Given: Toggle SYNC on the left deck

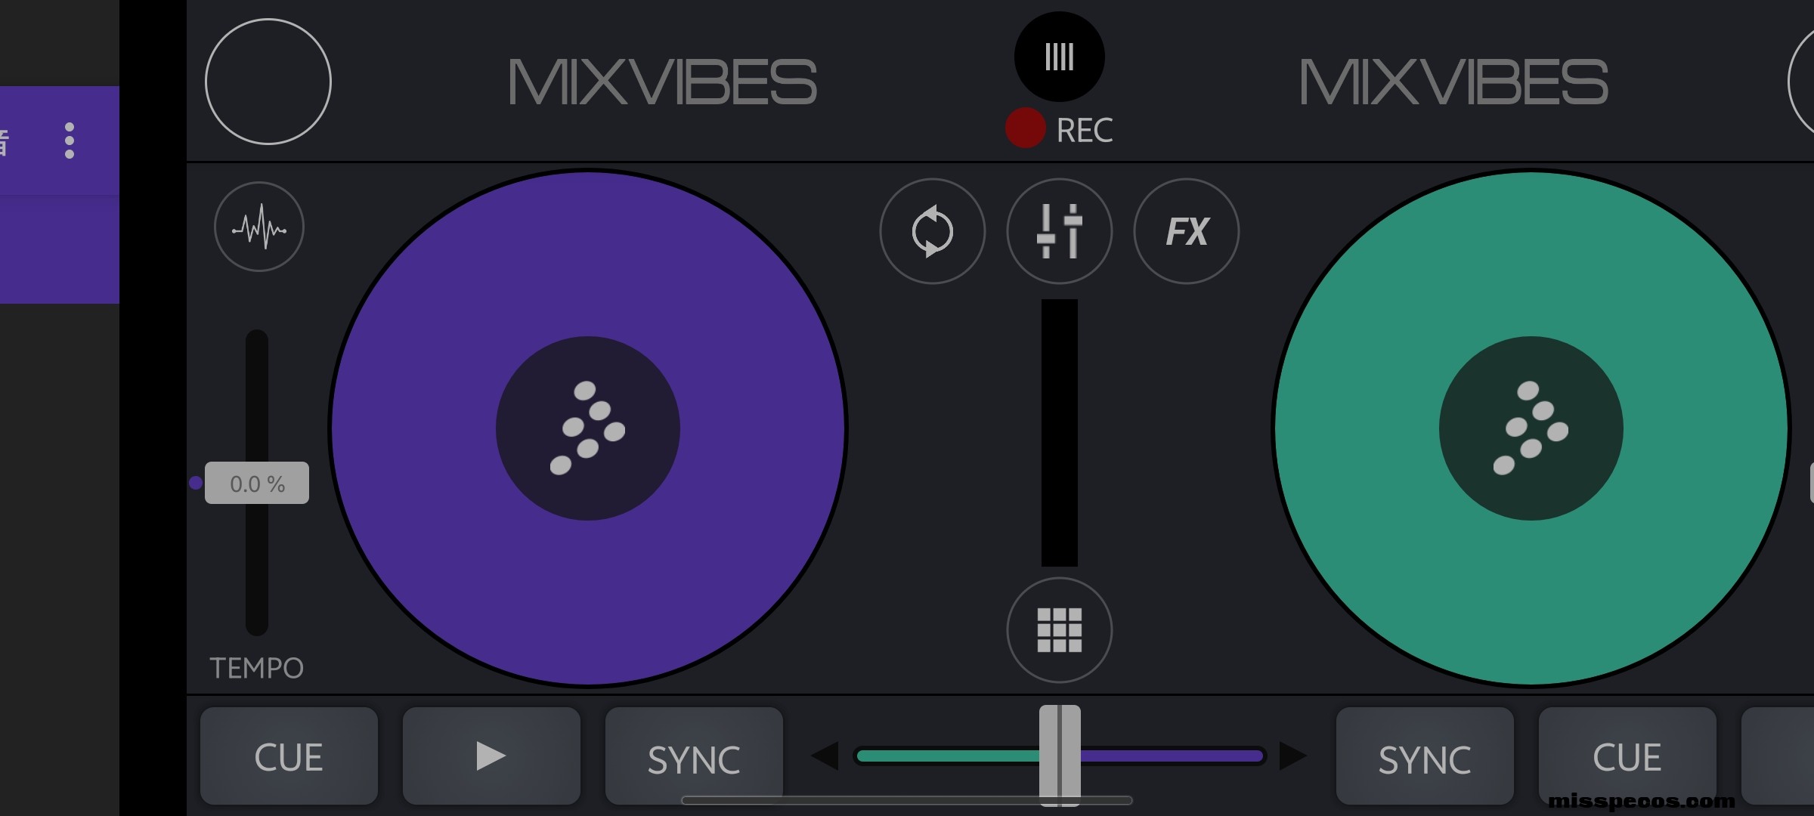Looking at the screenshot, I should pos(693,757).
